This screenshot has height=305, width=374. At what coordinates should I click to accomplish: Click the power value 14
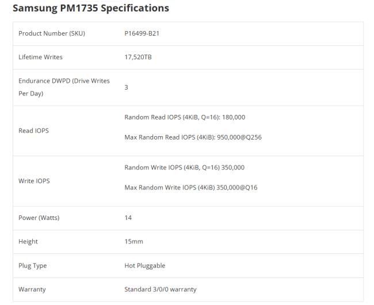pyautogui.click(x=128, y=218)
